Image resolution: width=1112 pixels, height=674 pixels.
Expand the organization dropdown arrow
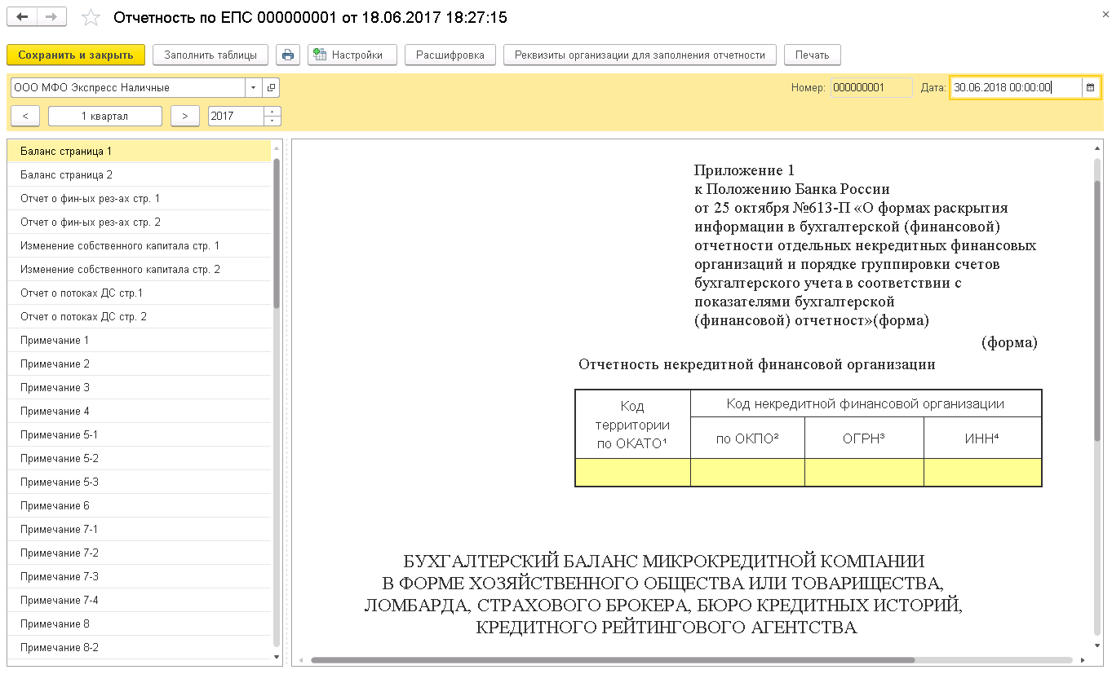[x=253, y=88]
